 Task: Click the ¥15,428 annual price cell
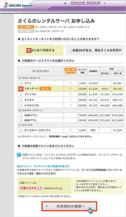click(x=117, y=94)
